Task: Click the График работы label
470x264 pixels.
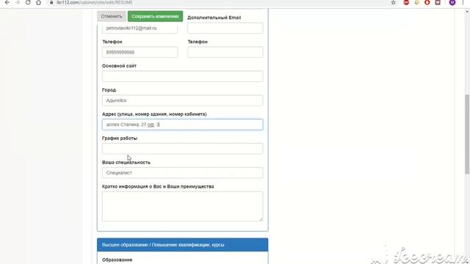Action: pyautogui.click(x=120, y=139)
